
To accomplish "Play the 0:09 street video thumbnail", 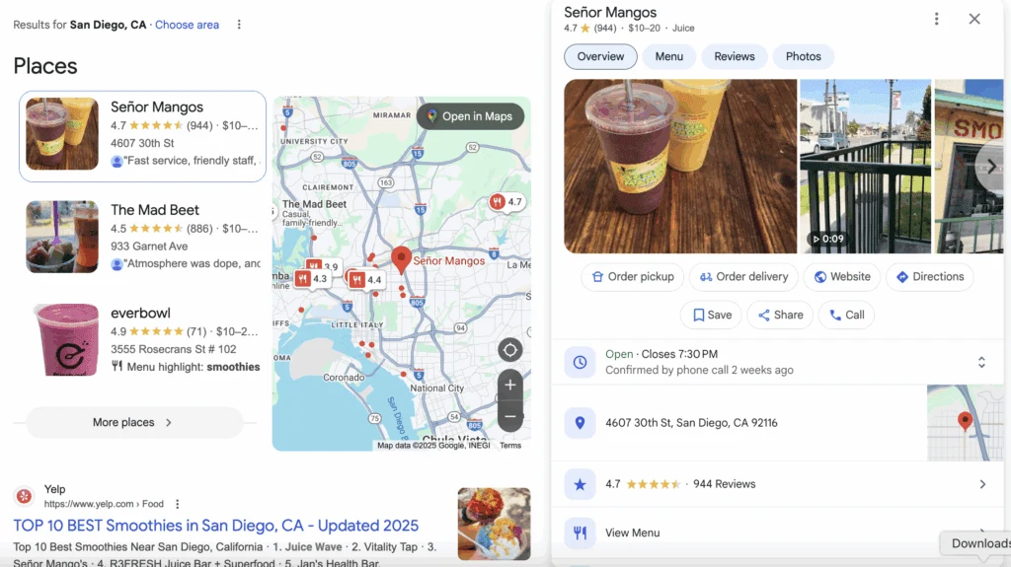I will pos(865,167).
